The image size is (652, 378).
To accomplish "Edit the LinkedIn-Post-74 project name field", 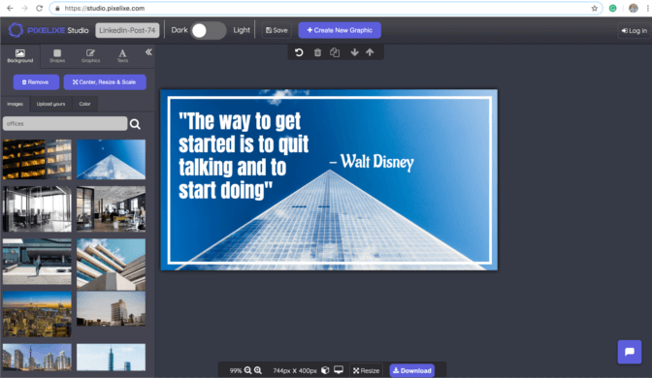I will pos(127,30).
